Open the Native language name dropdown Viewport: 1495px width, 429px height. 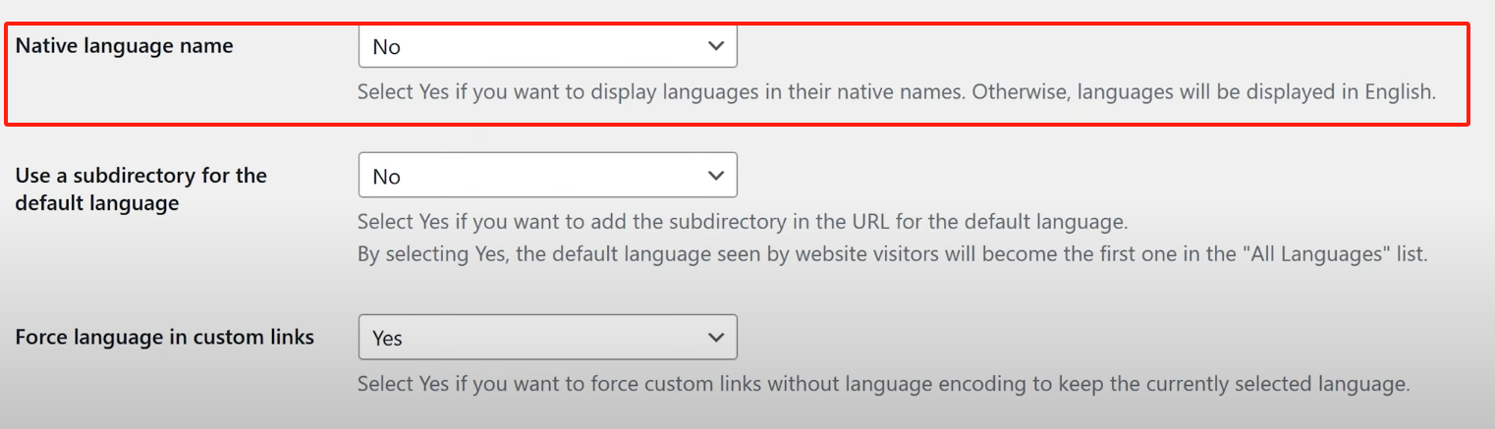click(547, 46)
